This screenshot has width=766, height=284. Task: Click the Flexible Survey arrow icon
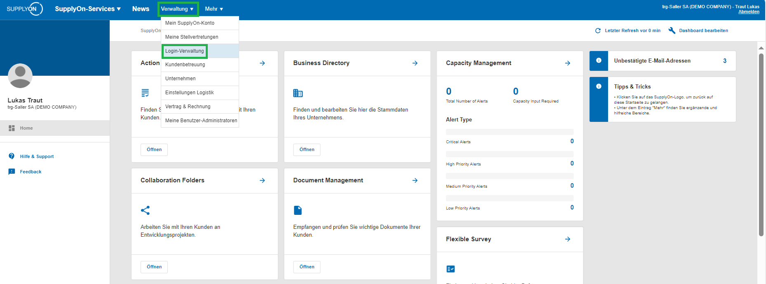[x=567, y=239]
